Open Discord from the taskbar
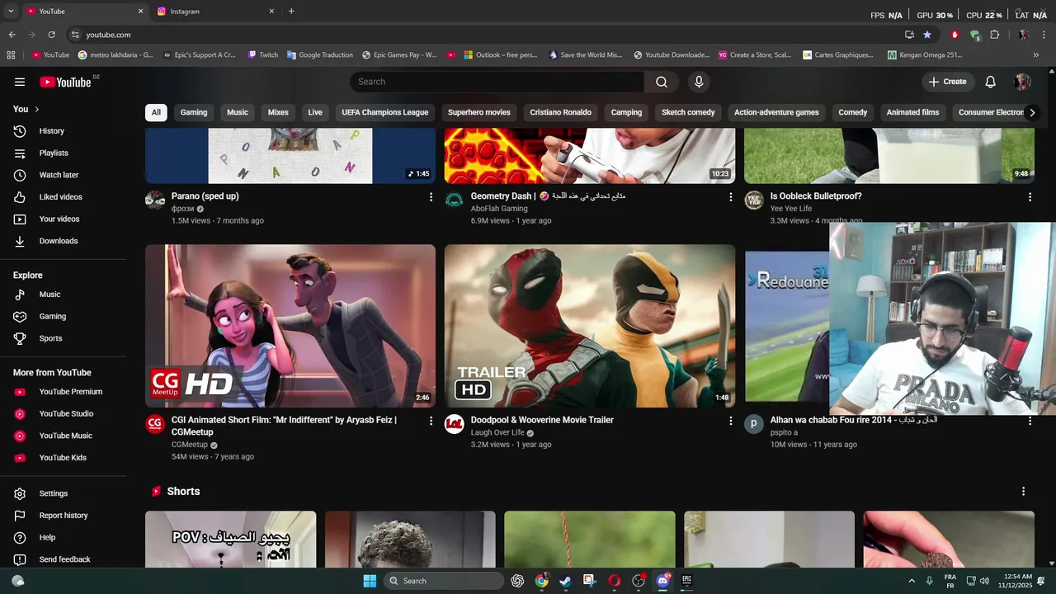 662,581
